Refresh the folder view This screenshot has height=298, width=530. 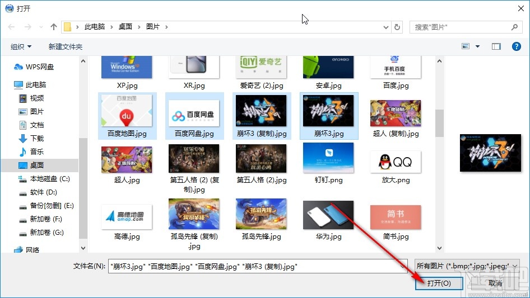[x=398, y=27]
